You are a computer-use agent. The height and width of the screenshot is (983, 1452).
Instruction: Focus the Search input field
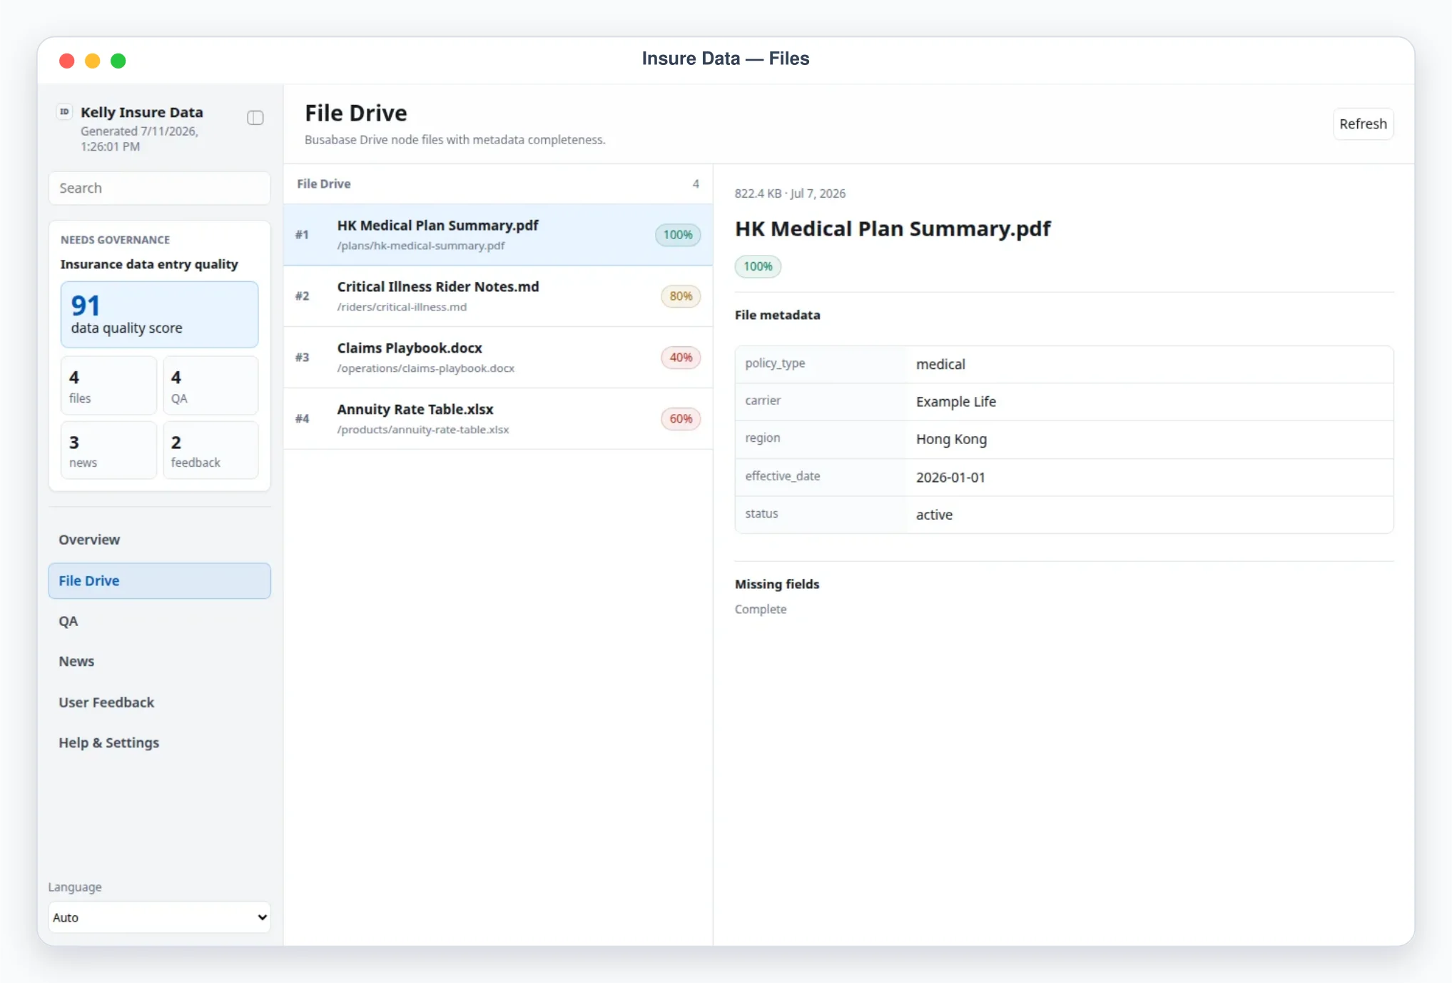tap(159, 188)
